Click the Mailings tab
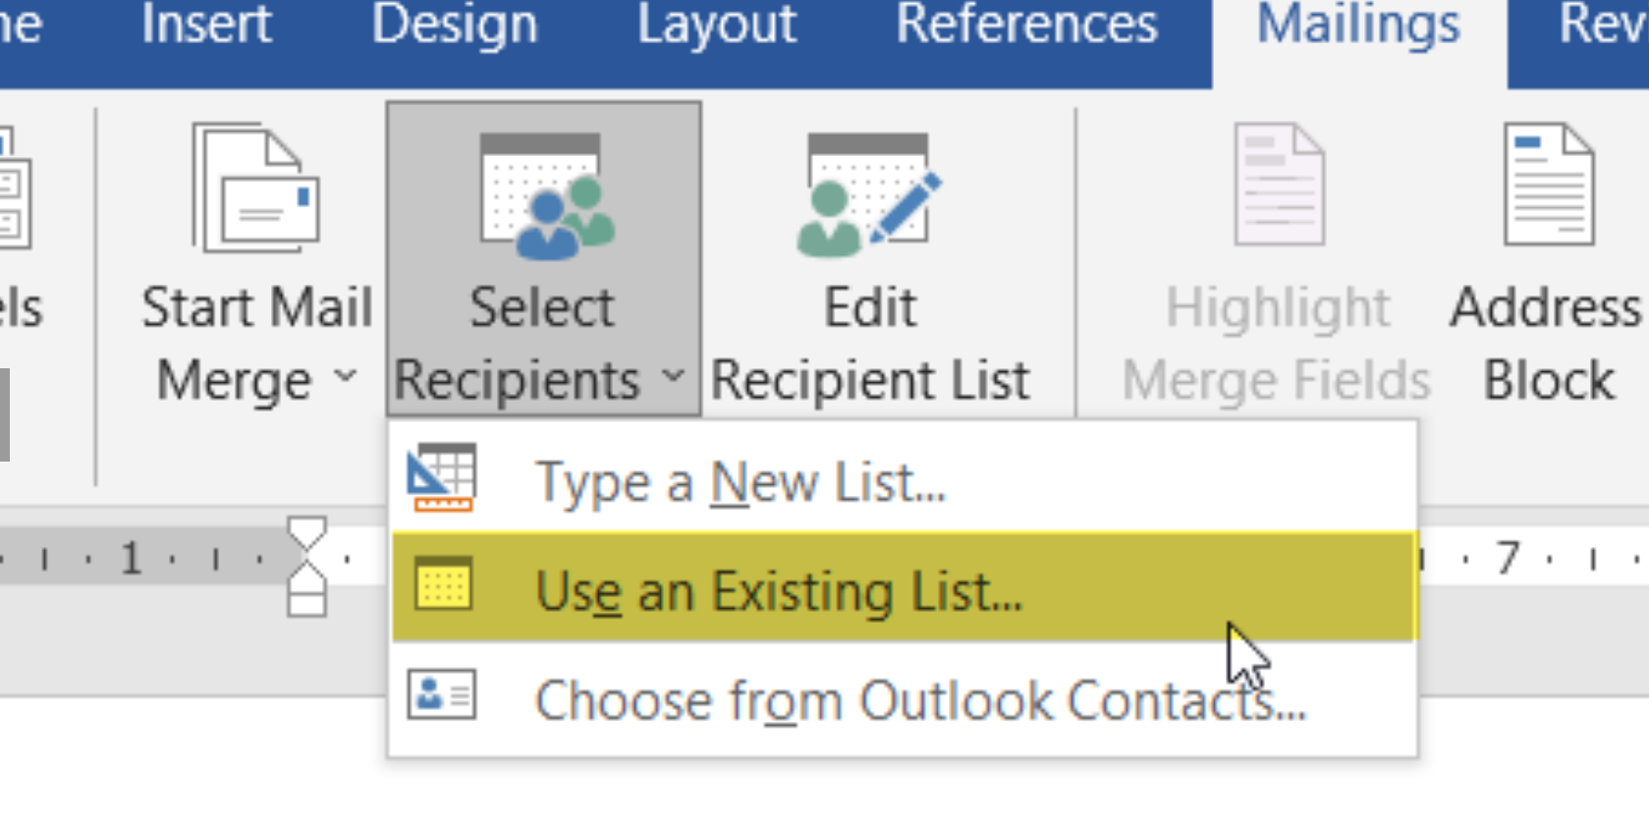 point(1358,26)
